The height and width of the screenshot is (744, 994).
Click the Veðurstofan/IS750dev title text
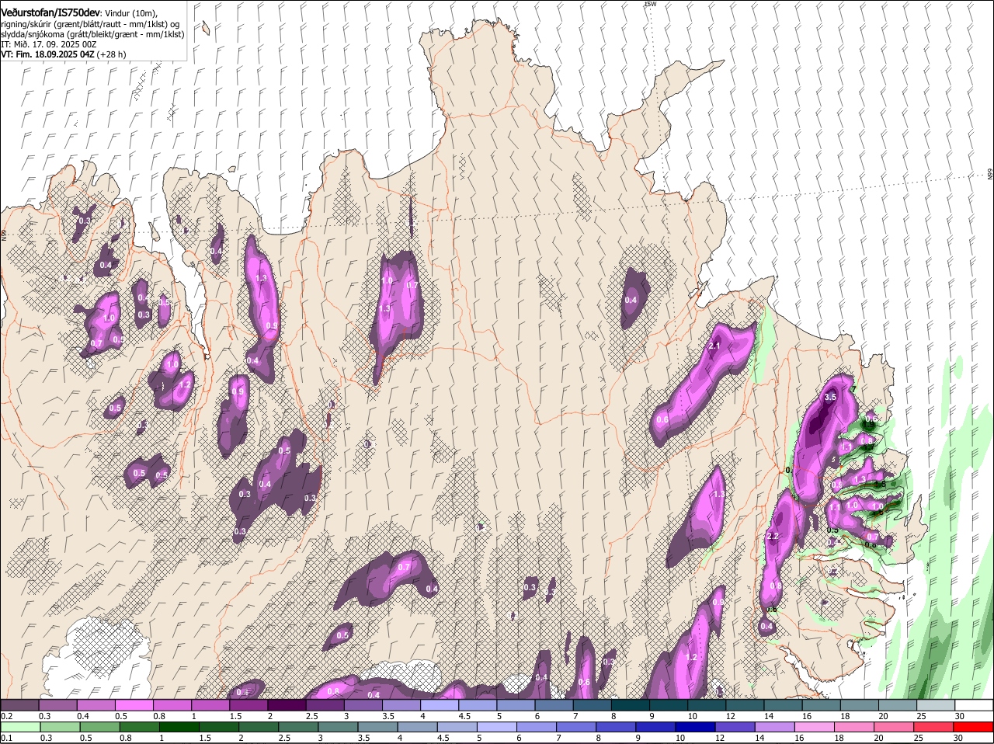(x=50, y=13)
